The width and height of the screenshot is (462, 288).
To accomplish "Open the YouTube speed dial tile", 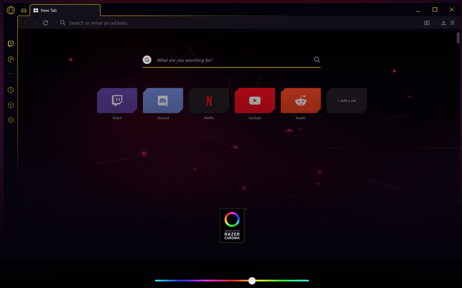I will coord(255,100).
